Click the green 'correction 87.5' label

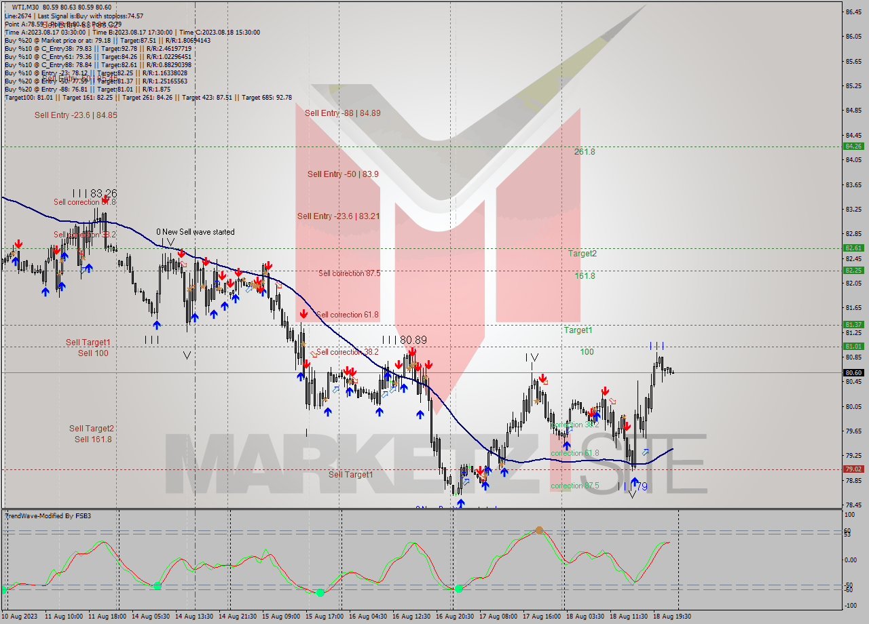(x=575, y=486)
